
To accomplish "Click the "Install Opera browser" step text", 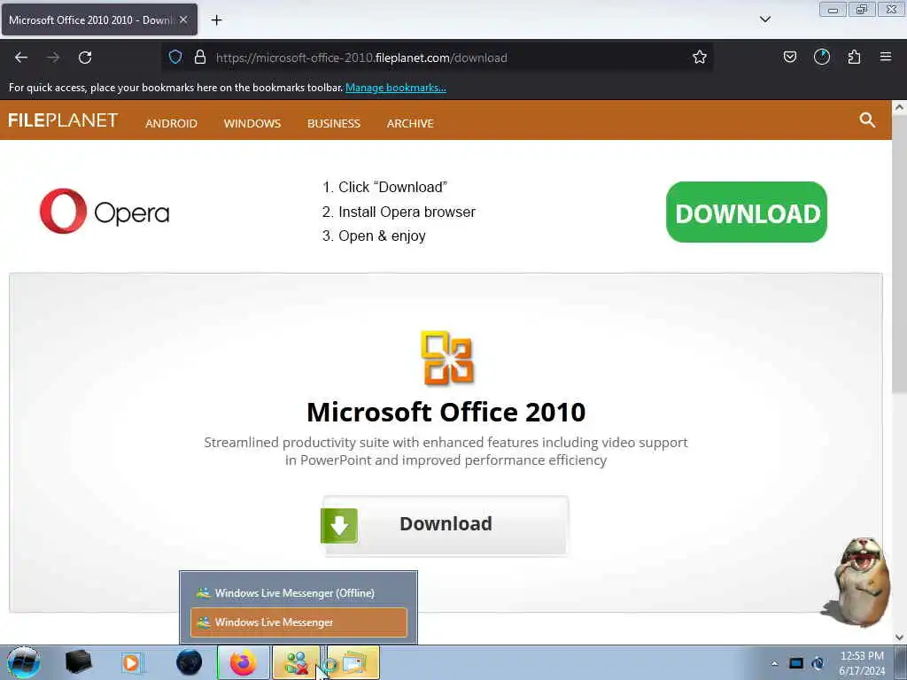I will 407,212.
